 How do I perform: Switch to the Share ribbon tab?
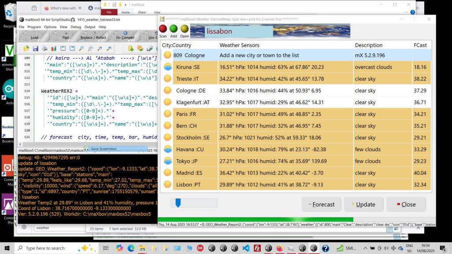pos(141,12)
